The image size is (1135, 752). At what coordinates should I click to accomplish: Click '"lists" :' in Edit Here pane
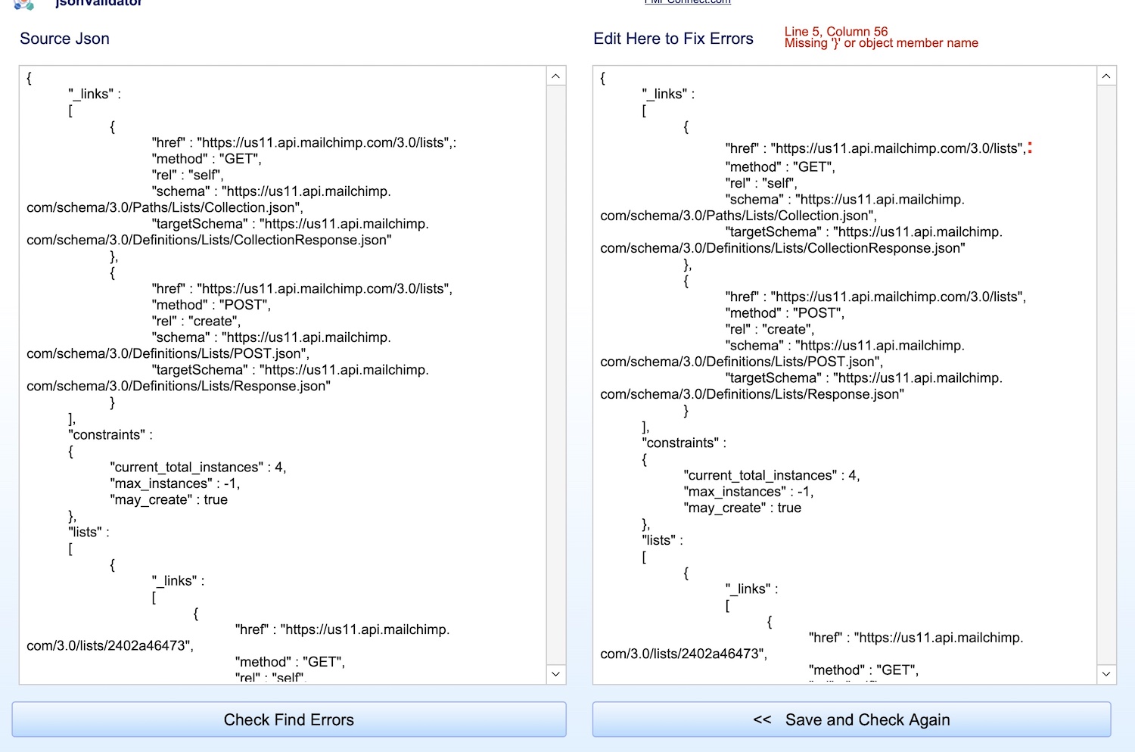[662, 541]
